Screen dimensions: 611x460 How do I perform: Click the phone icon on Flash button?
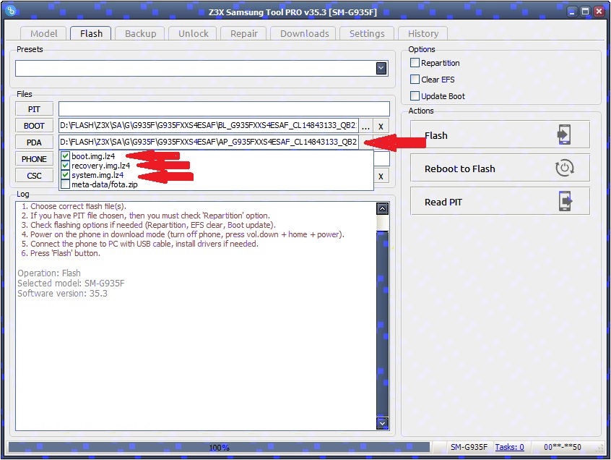564,135
